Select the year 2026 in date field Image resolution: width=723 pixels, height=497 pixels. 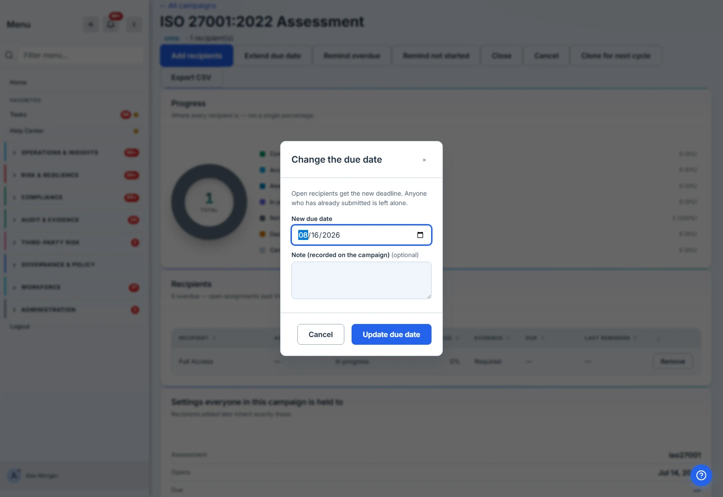click(331, 235)
